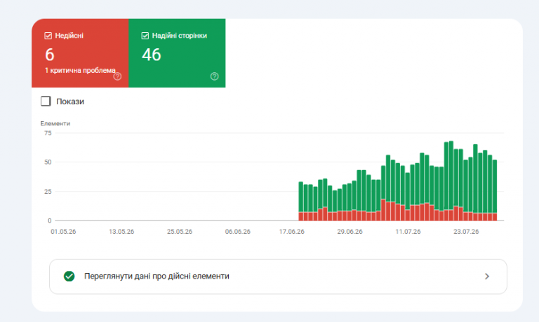Click the Елементи axis title
The height and width of the screenshot is (322, 539).
pos(55,123)
